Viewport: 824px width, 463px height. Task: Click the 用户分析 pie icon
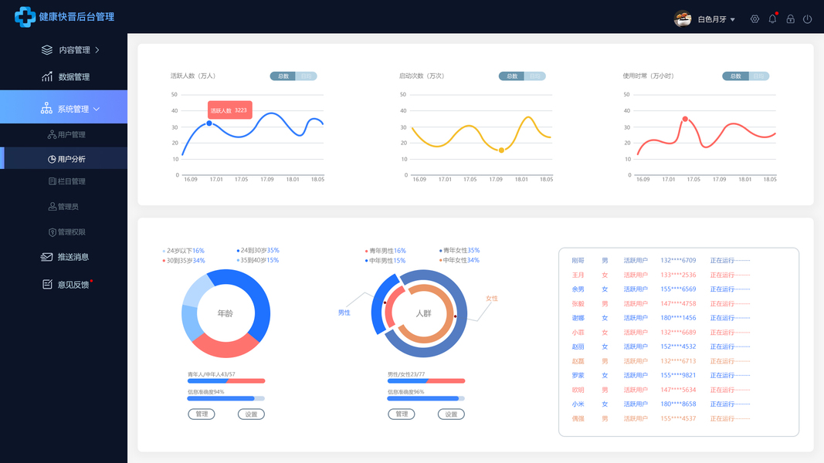pyautogui.click(x=52, y=159)
